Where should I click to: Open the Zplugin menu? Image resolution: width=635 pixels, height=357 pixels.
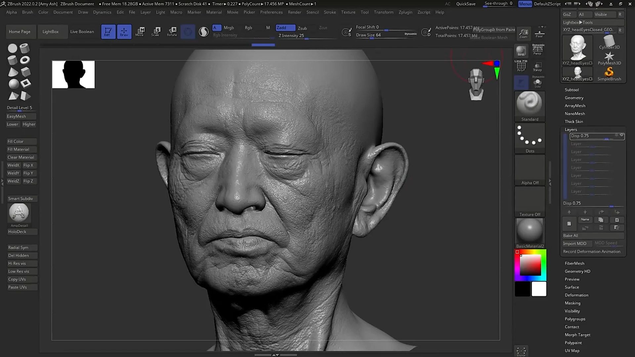pos(405,12)
